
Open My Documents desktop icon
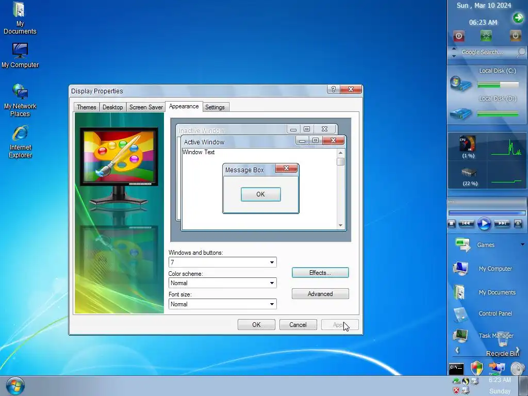tap(20, 18)
